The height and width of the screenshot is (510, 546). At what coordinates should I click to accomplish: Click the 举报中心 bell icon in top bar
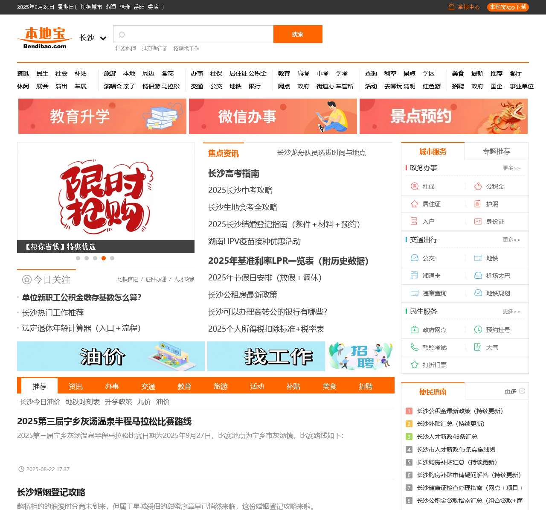click(451, 7)
